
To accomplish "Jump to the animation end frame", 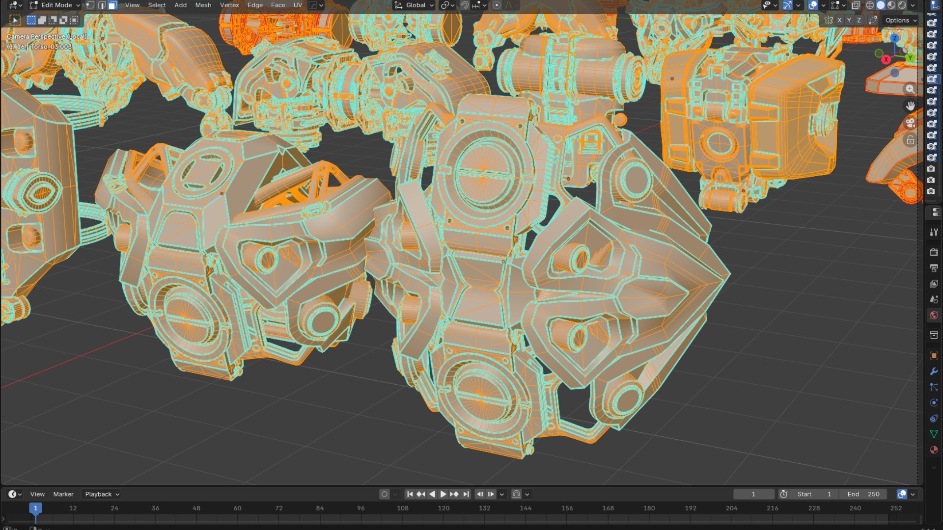I will (x=466, y=494).
